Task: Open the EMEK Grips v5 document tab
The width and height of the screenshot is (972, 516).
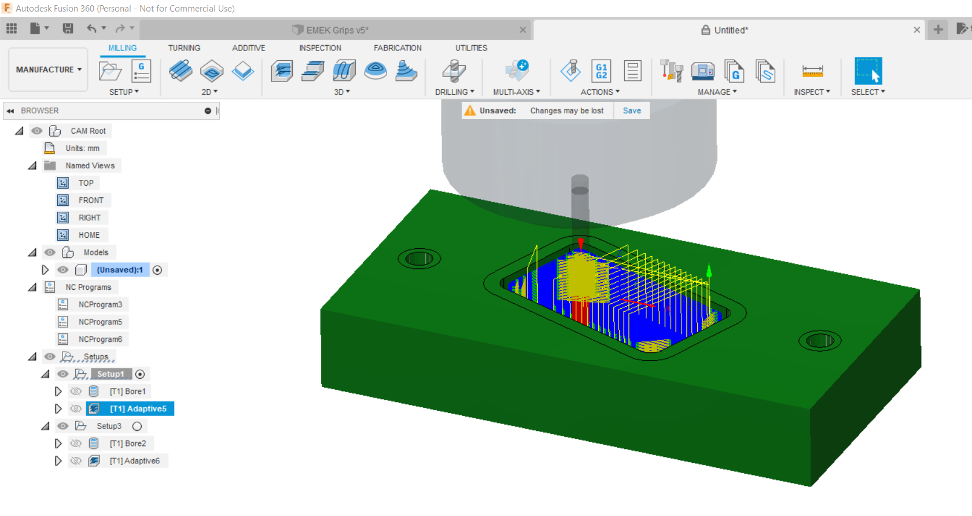Action: point(337,30)
